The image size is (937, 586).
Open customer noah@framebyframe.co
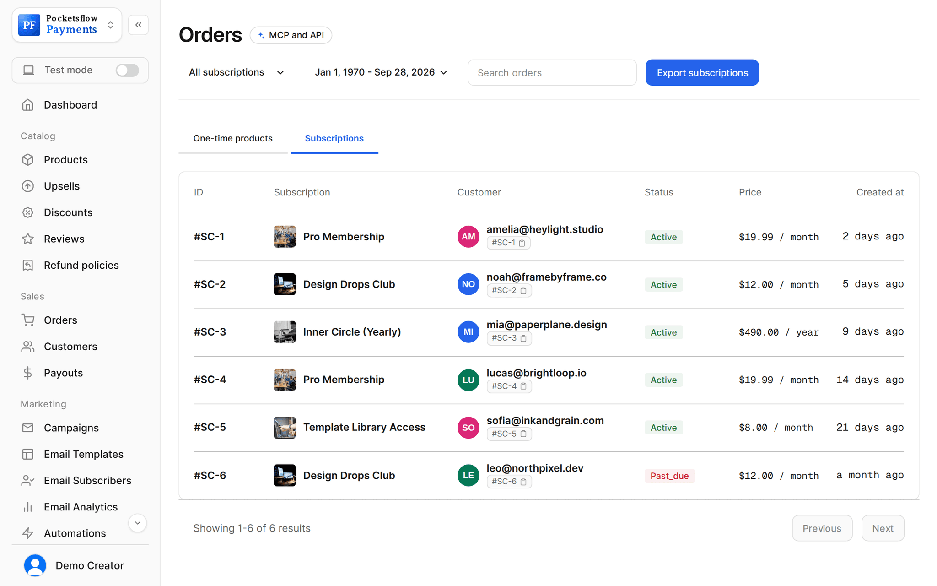click(x=546, y=277)
